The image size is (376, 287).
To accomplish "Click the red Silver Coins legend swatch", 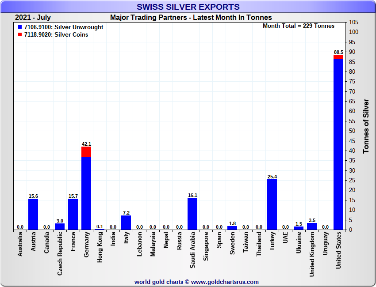I will 20,35.
